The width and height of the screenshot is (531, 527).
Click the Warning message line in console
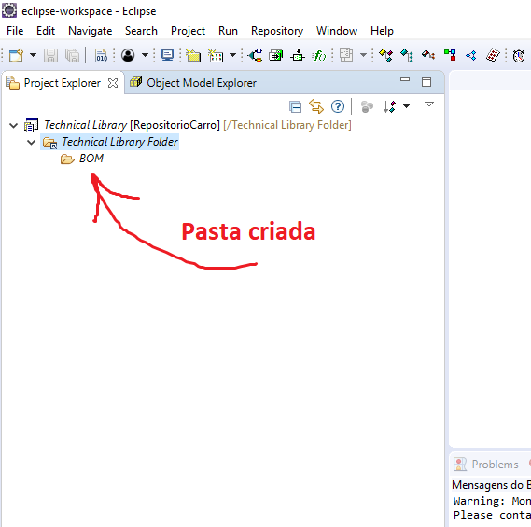coord(492,501)
